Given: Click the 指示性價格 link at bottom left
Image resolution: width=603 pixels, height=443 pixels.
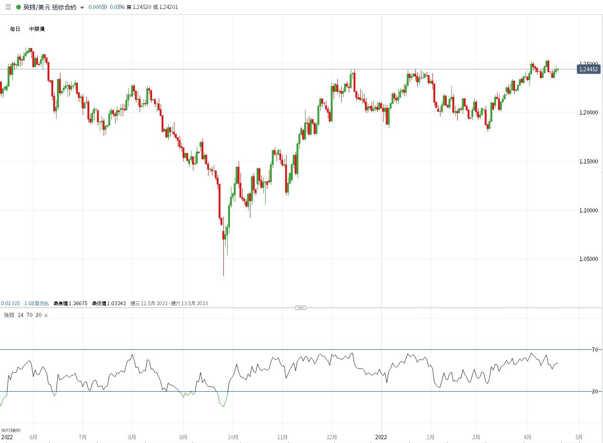Looking at the screenshot, I should coord(10,430).
